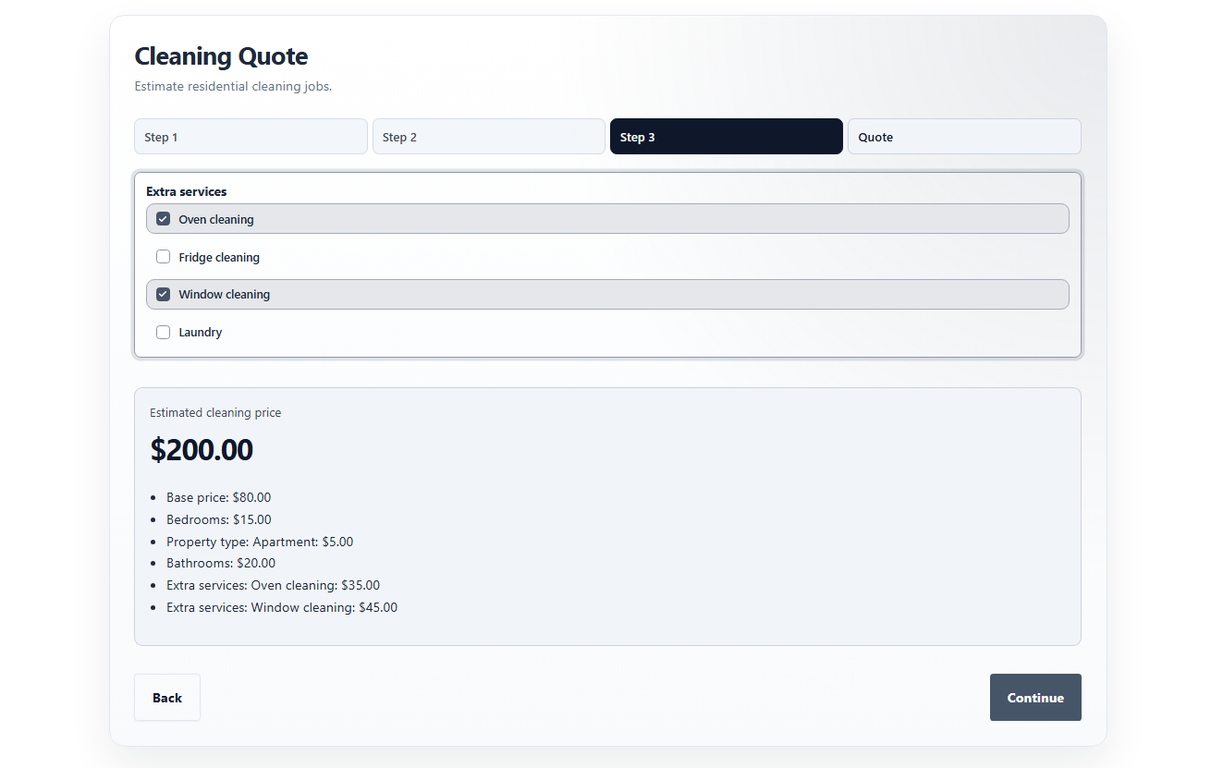
Task: Uncheck the Oven cleaning checkbox
Action: click(x=164, y=219)
